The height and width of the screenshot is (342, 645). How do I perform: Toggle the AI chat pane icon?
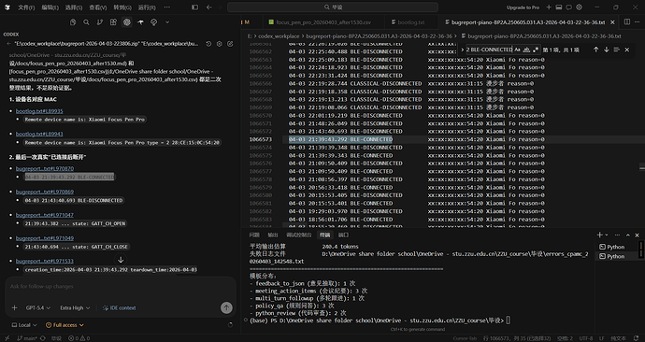(x=569, y=7)
